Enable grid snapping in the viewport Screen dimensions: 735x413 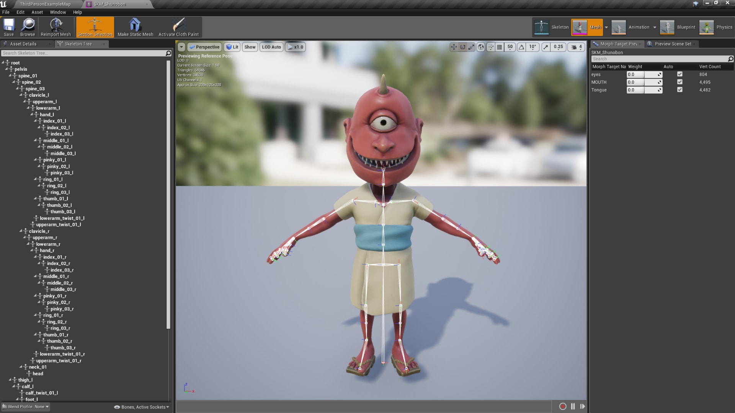click(x=500, y=47)
